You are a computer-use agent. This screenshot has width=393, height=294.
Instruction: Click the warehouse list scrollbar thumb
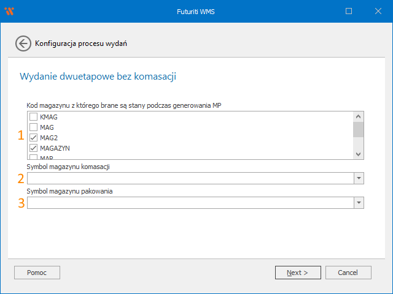[359, 129]
